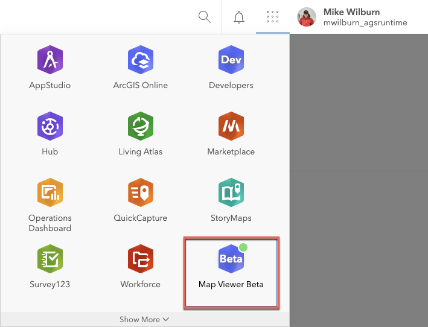This screenshot has height=327, width=428.
Task: Open the QuickCapture app icon
Action: coord(141,192)
